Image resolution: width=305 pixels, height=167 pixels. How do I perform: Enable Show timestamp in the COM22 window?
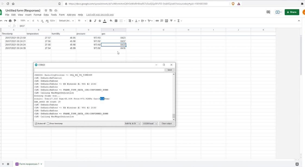(x=48, y=123)
